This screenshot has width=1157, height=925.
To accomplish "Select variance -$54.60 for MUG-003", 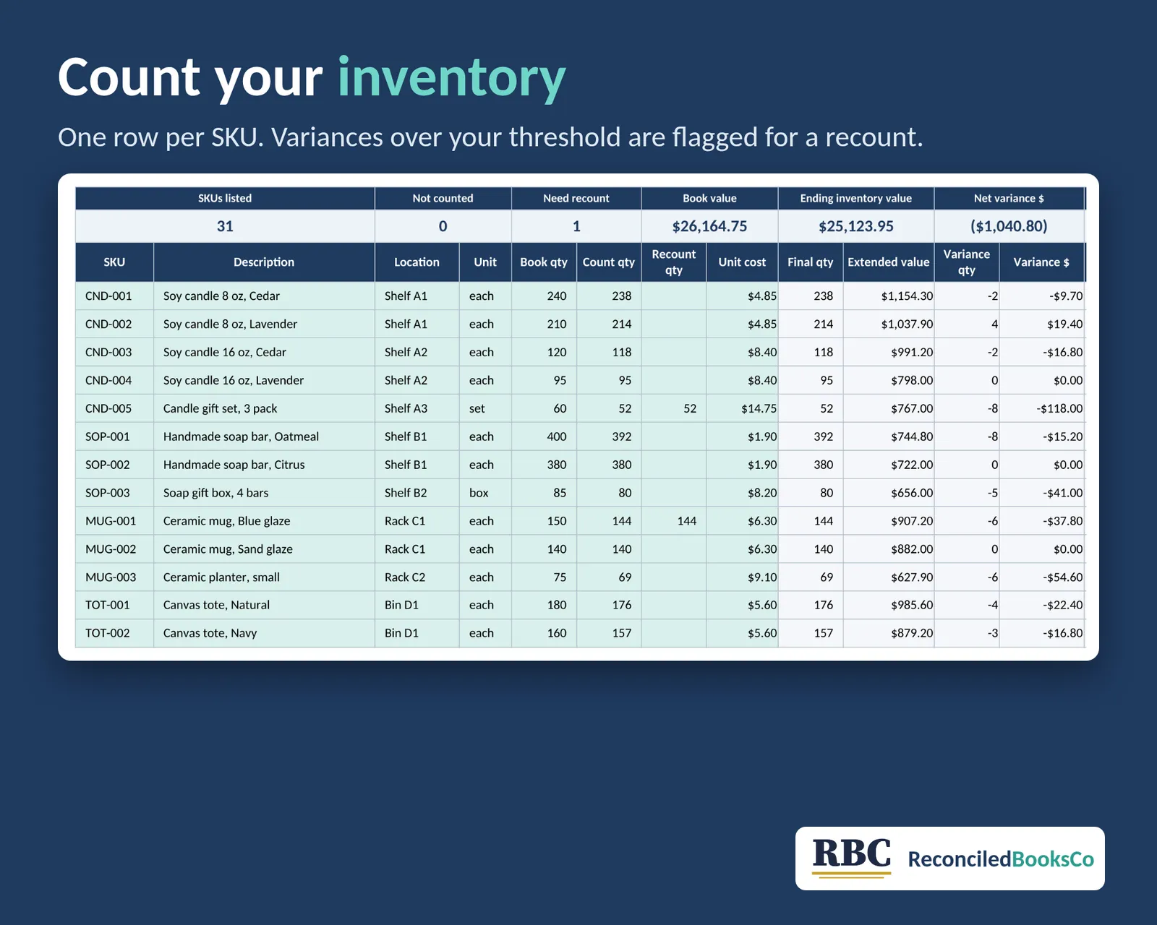I will [1041, 578].
